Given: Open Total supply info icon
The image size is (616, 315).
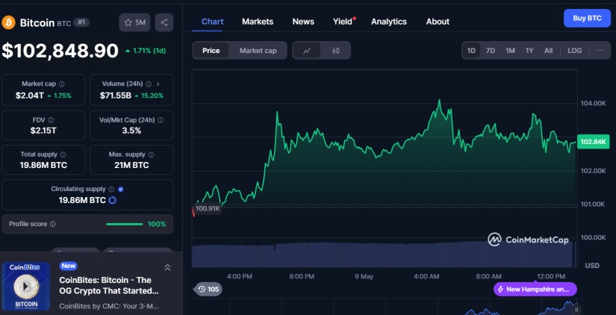Looking at the screenshot, I should (63, 155).
